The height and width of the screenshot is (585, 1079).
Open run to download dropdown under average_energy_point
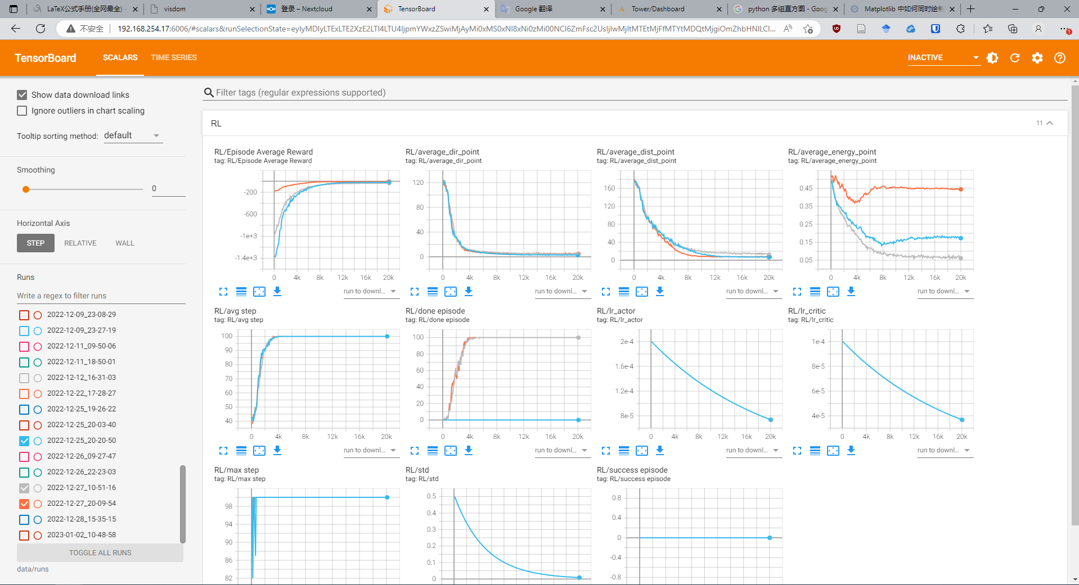(x=944, y=291)
